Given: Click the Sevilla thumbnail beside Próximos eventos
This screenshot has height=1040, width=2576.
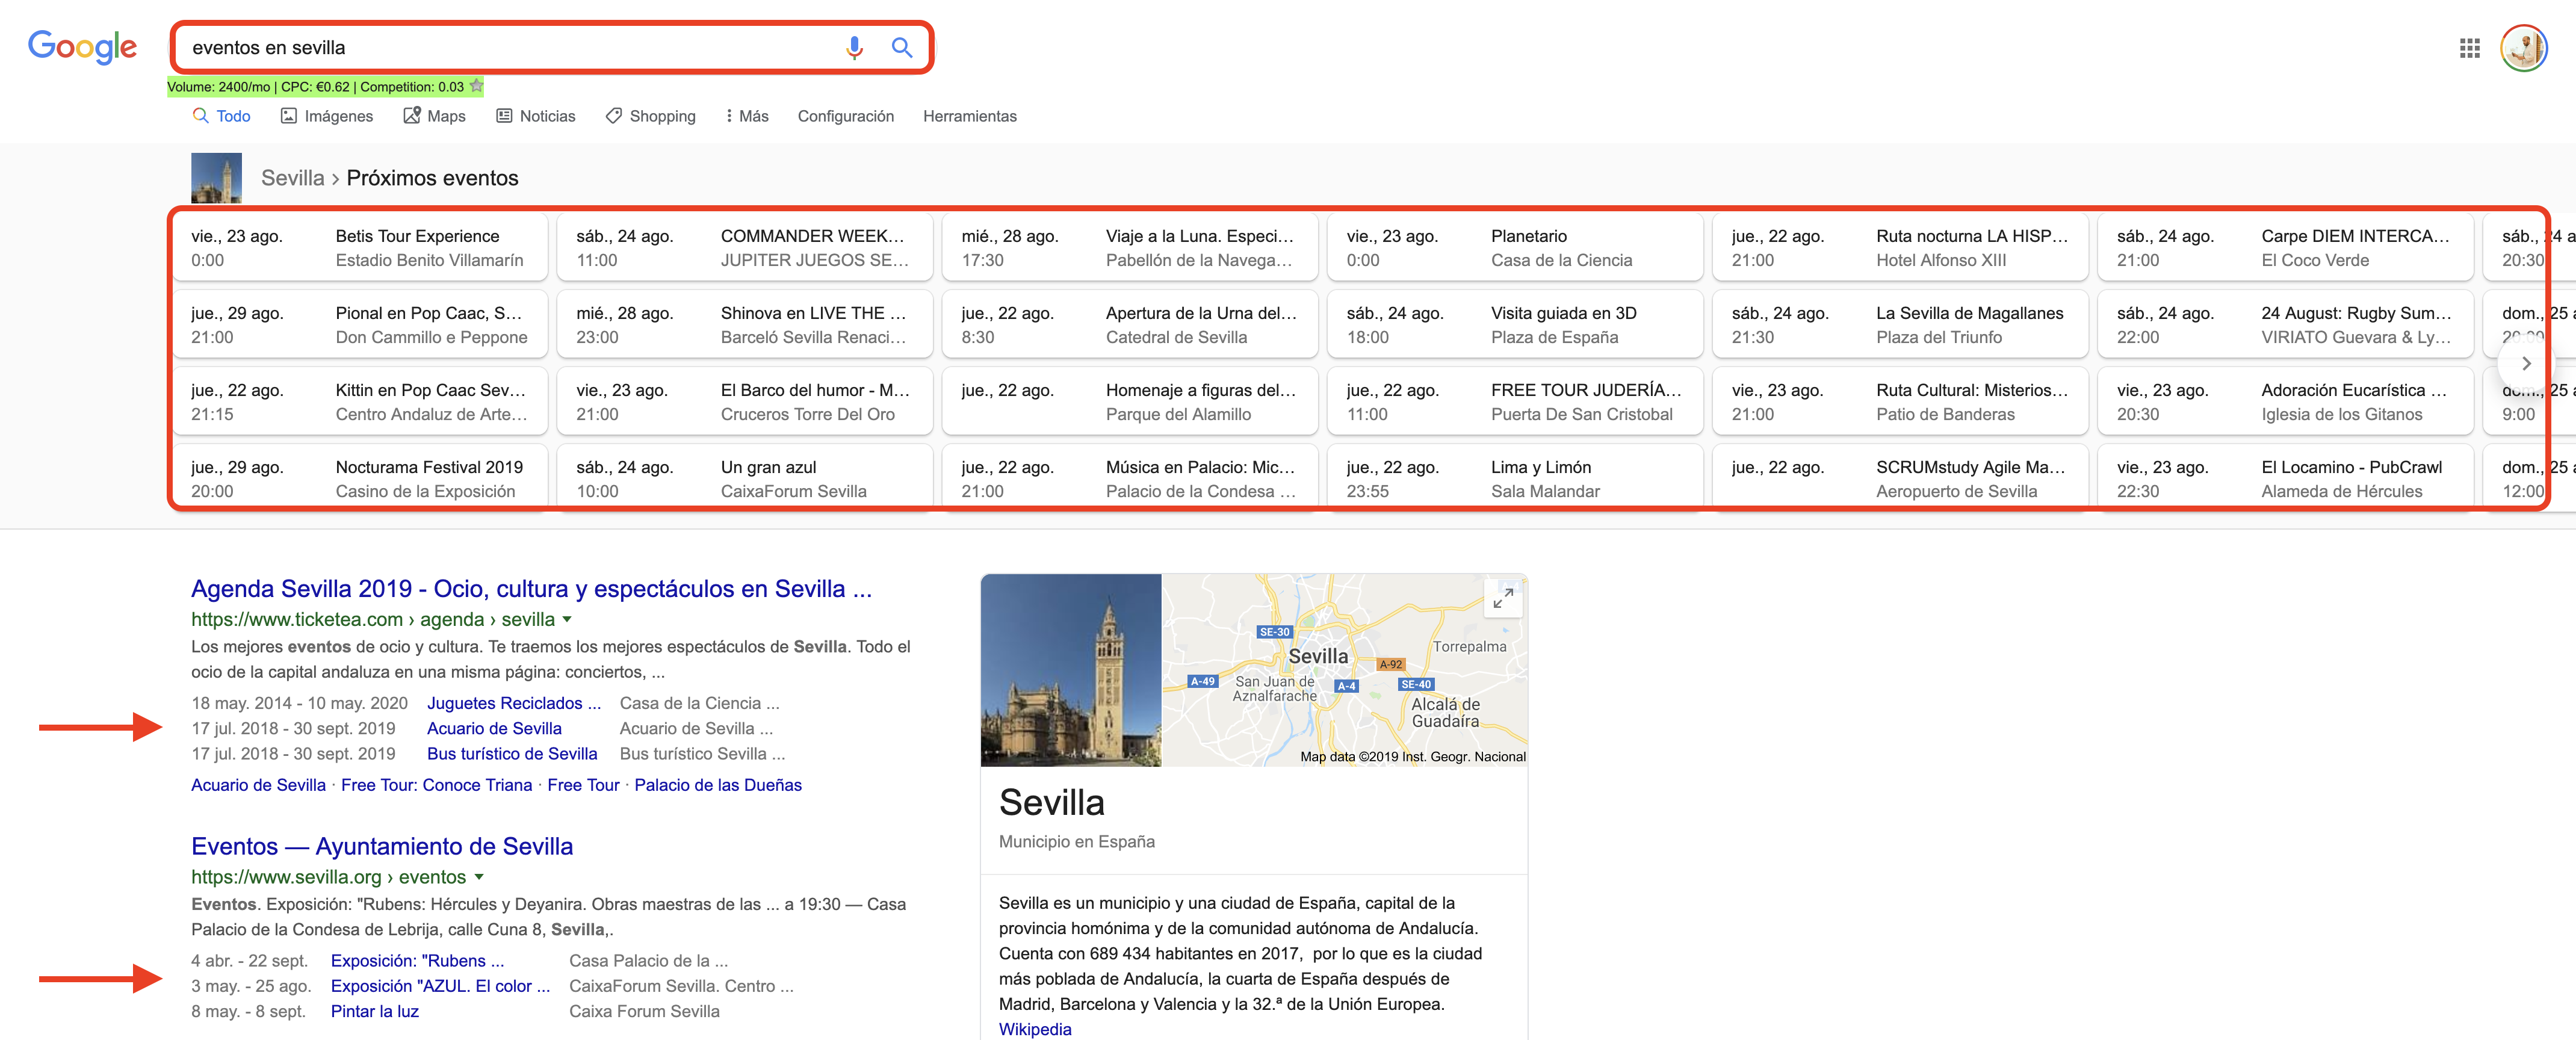Looking at the screenshot, I should [216, 178].
